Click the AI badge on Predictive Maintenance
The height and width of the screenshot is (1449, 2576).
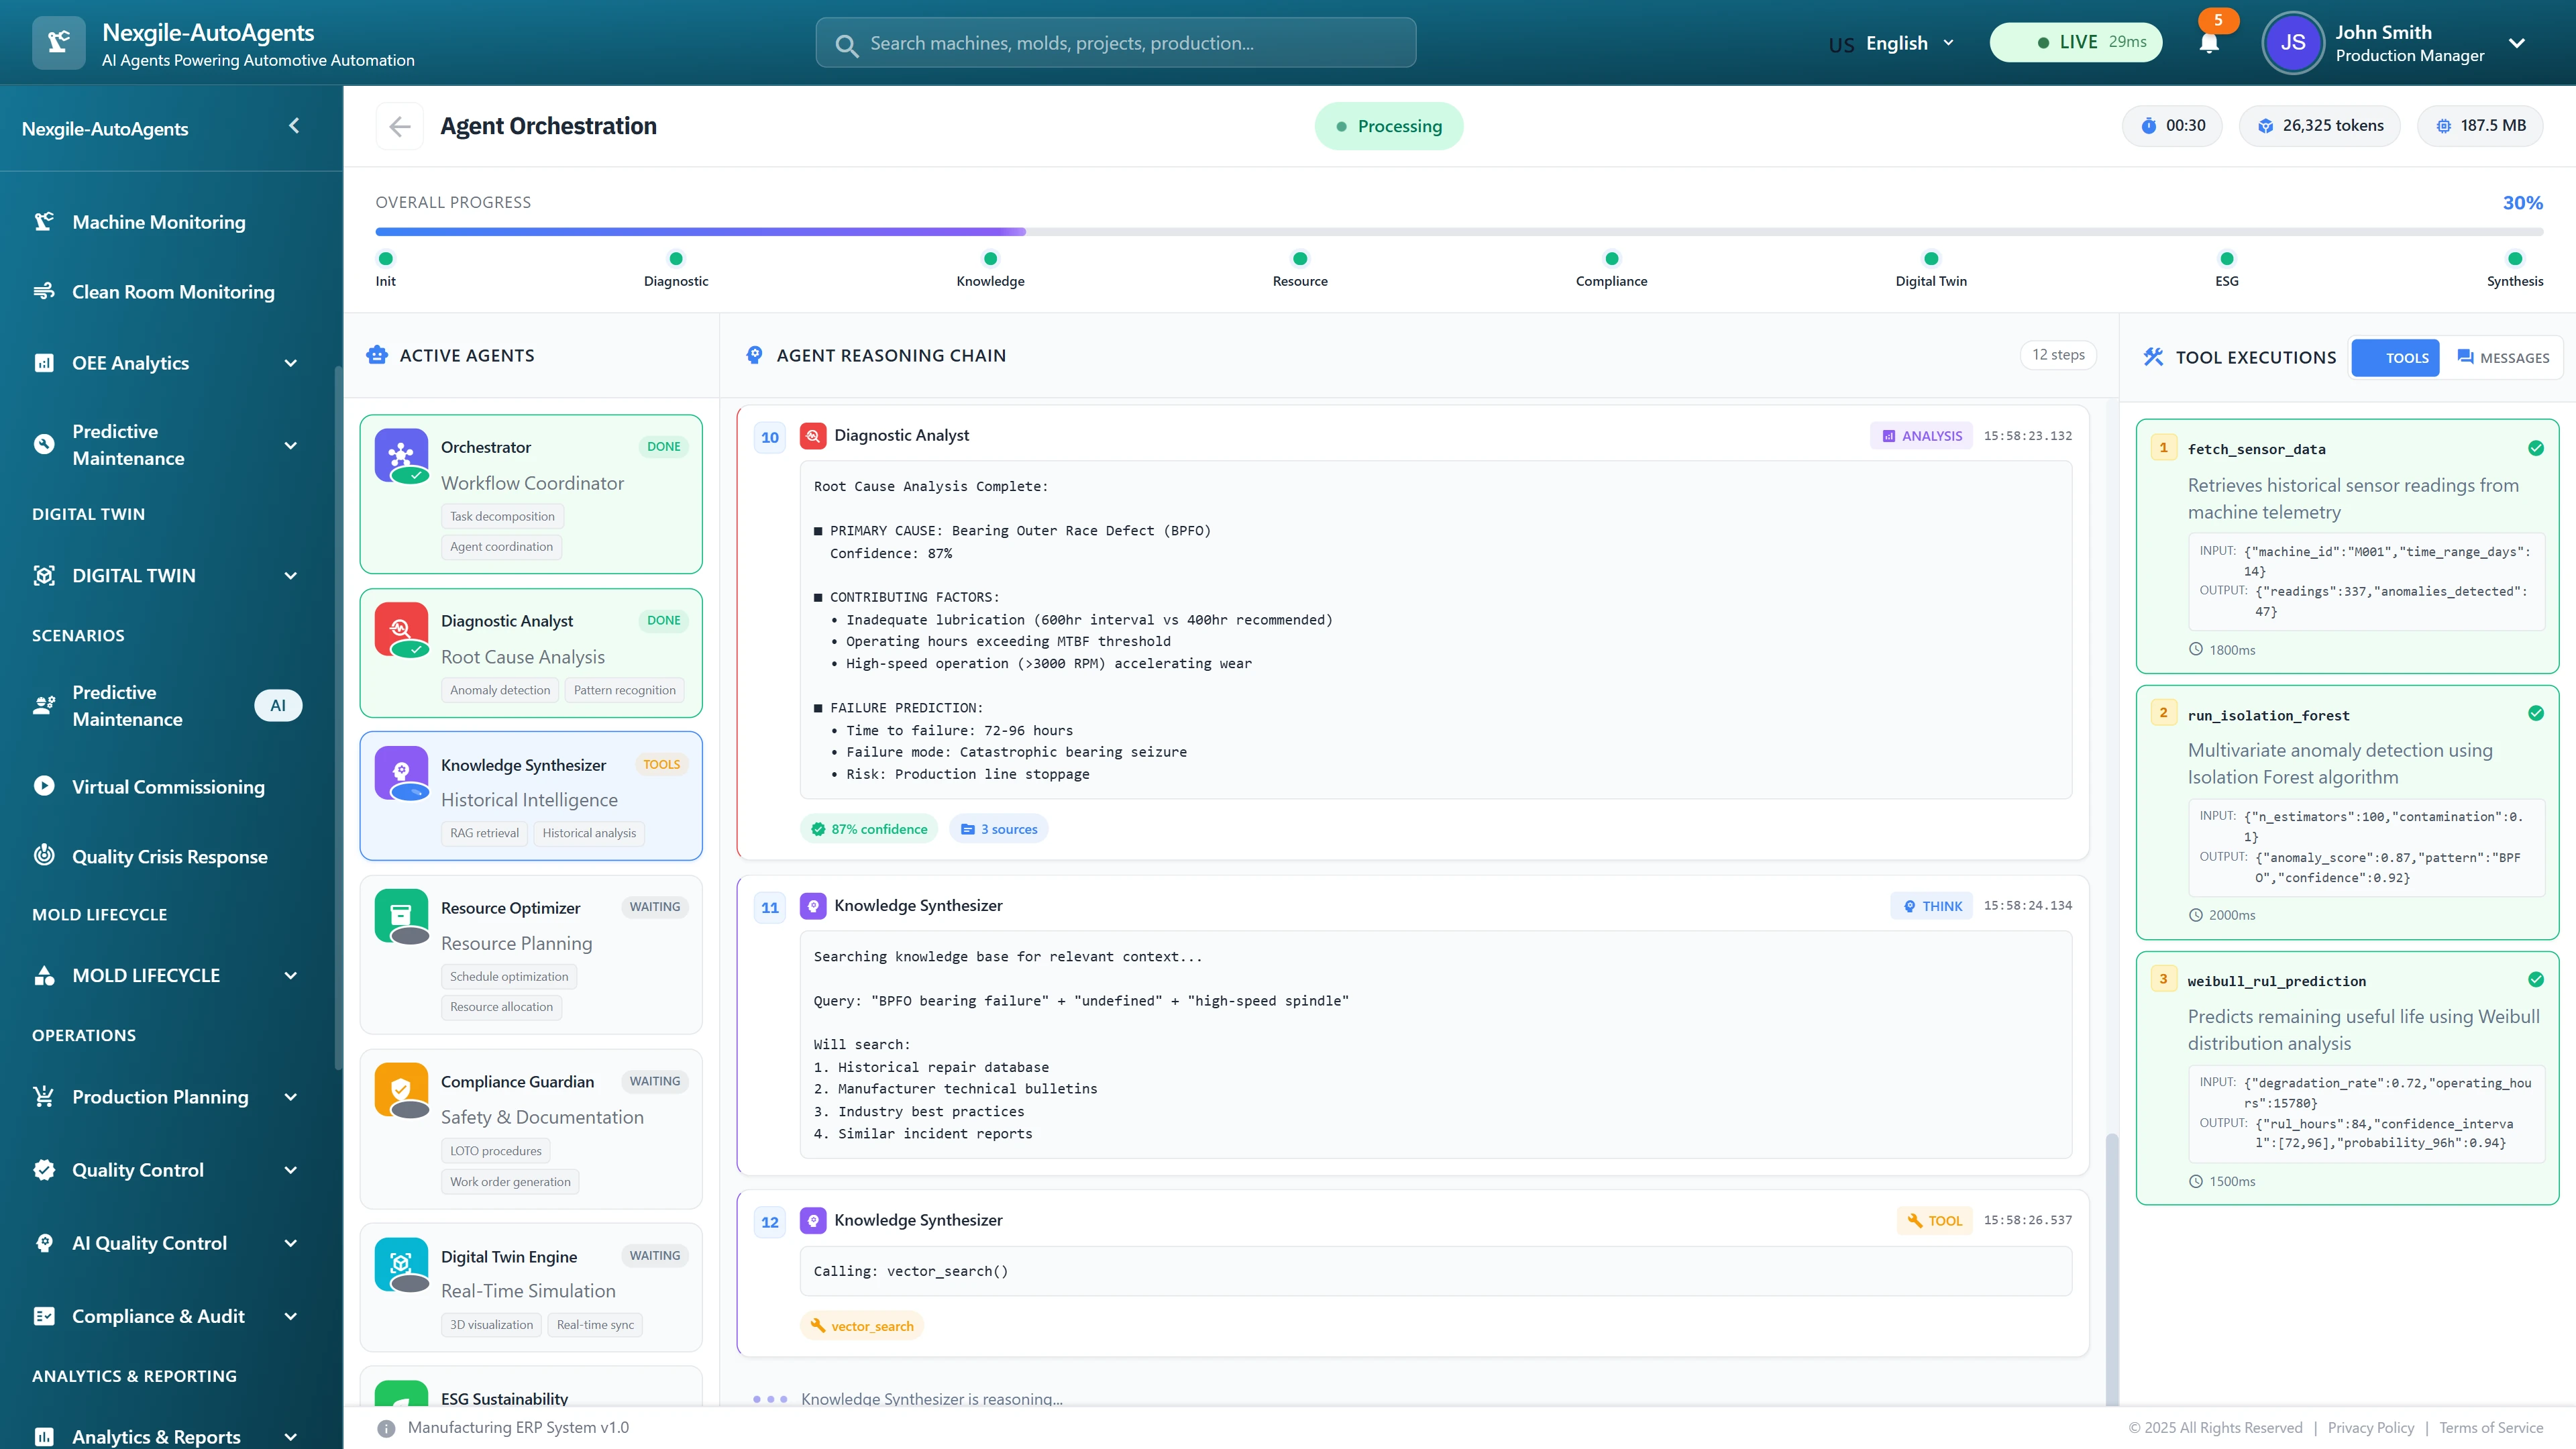point(278,705)
